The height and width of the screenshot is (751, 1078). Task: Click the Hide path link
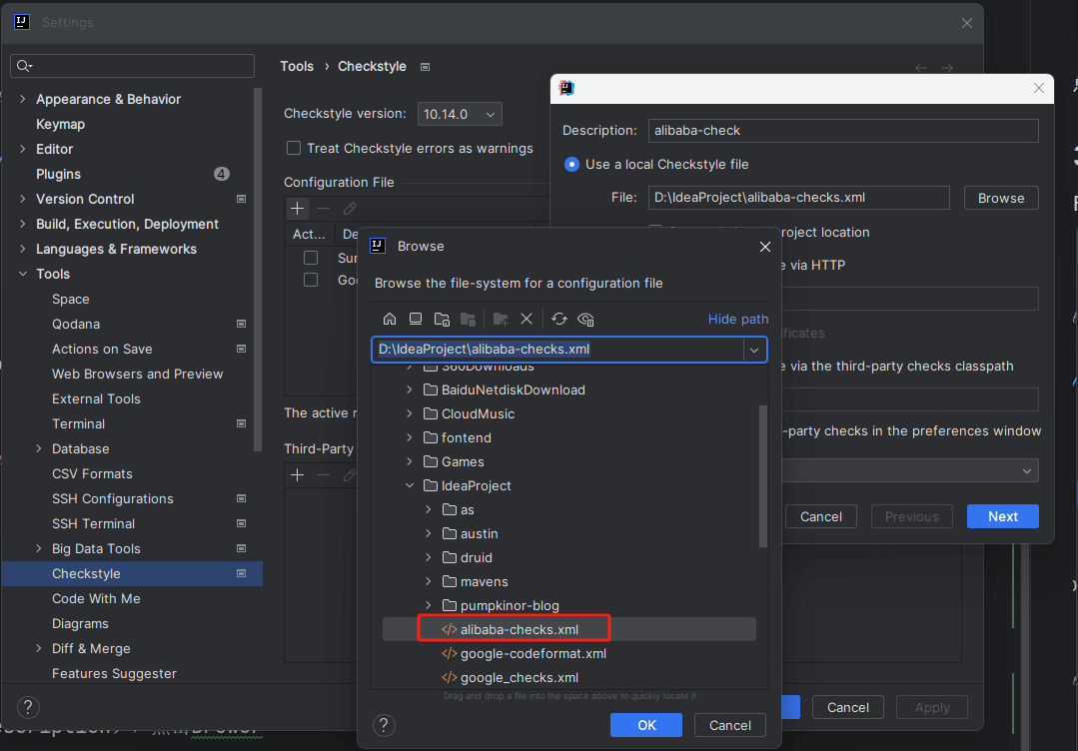click(738, 320)
